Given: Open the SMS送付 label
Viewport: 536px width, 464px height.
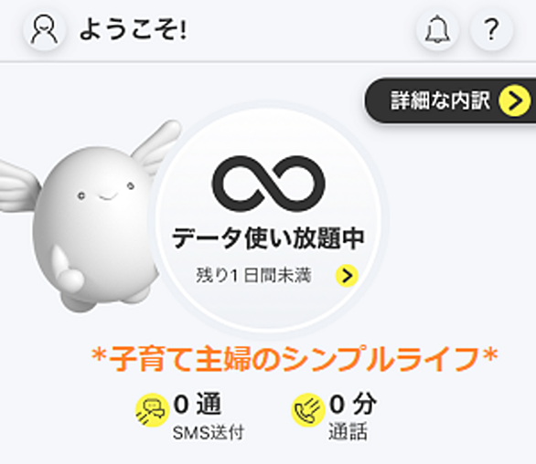Looking at the screenshot, I should click(209, 433).
